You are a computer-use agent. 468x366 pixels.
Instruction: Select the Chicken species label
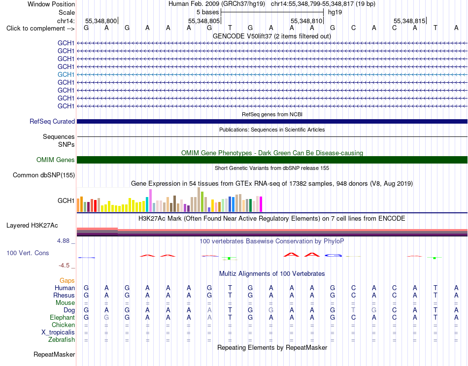click(x=63, y=325)
